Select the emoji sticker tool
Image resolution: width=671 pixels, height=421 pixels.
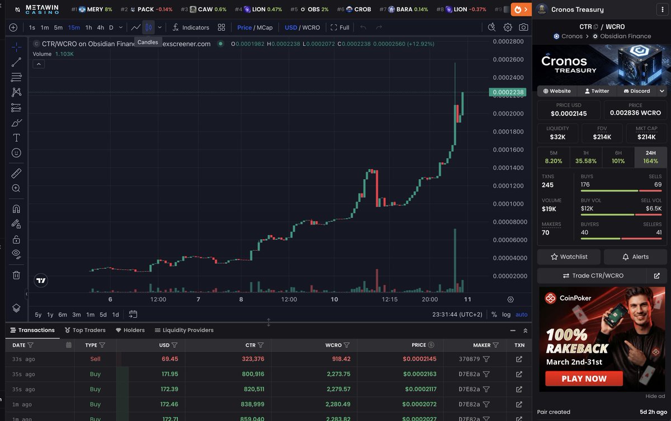click(16, 151)
